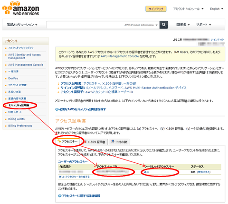Image resolution: width=228 pixels, height=204 pixels.
Task: Open AWS Management Console sidebar link
Action: pyautogui.click(x=26, y=65)
